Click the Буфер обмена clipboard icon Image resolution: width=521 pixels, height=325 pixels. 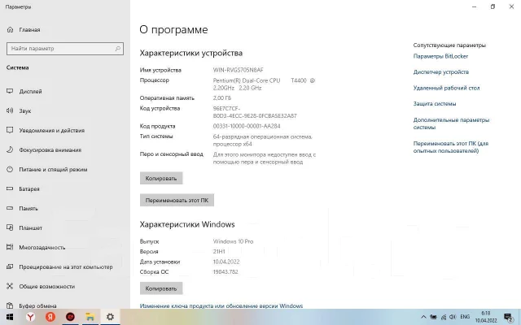coord(10,305)
